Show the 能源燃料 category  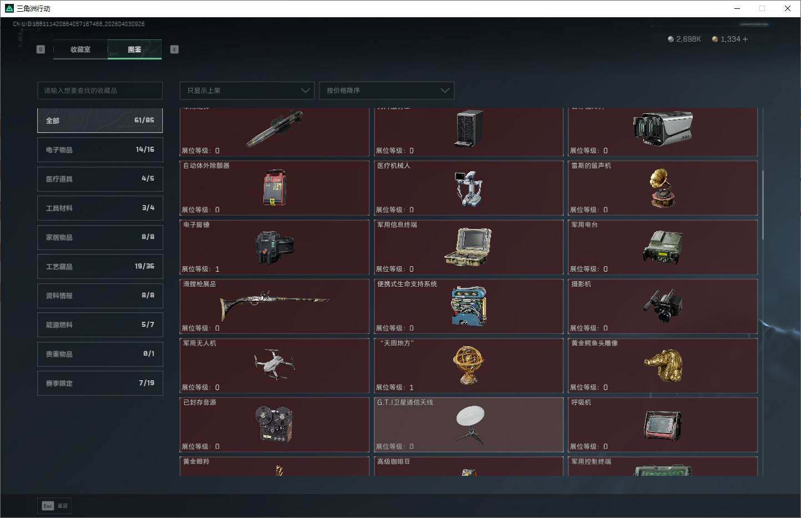click(x=100, y=325)
